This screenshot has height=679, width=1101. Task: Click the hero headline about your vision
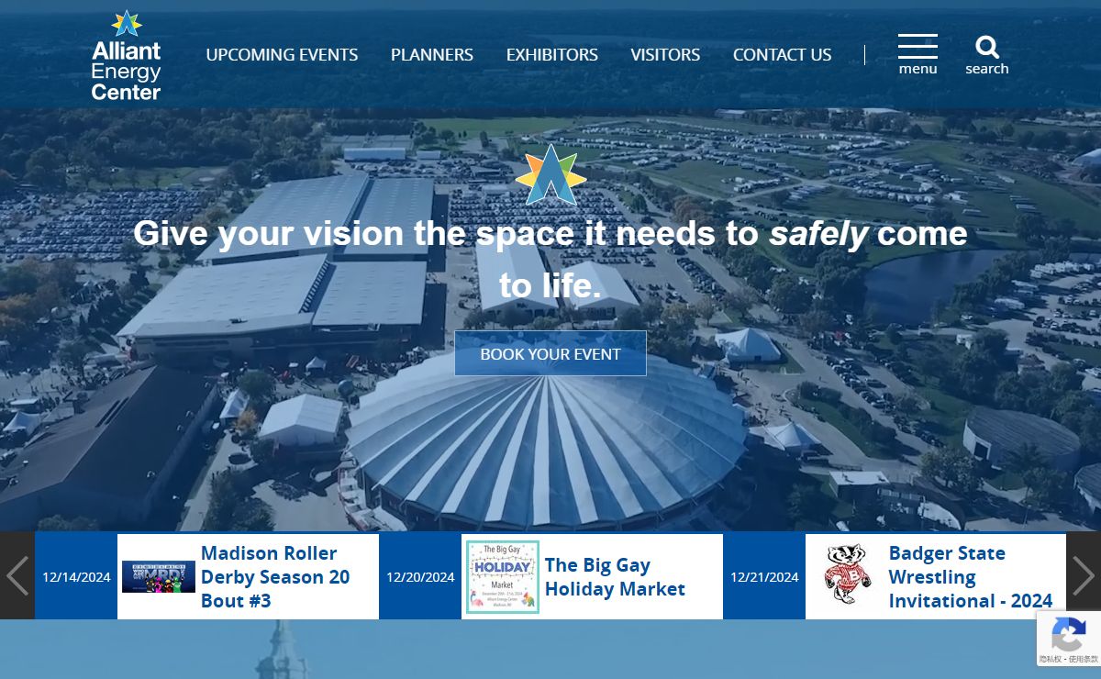(x=550, y=260)
